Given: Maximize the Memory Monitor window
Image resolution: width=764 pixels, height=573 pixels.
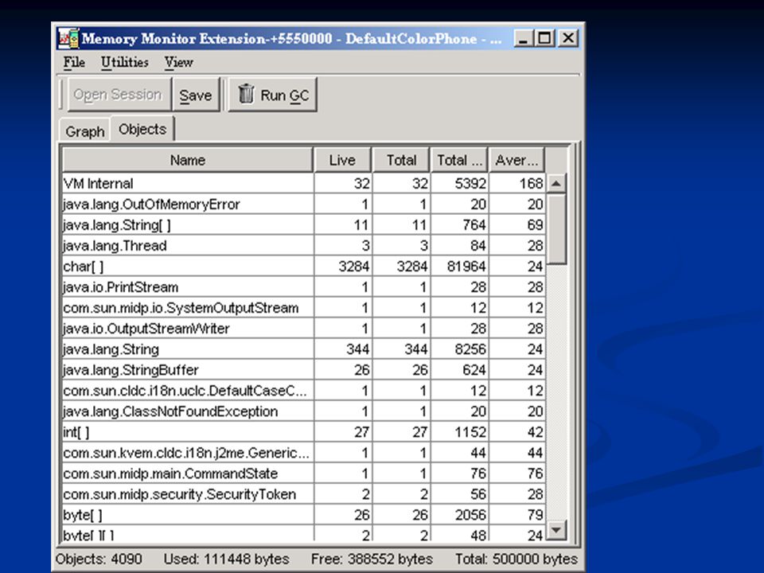Looking at the screenshot, I should point(544,38).
